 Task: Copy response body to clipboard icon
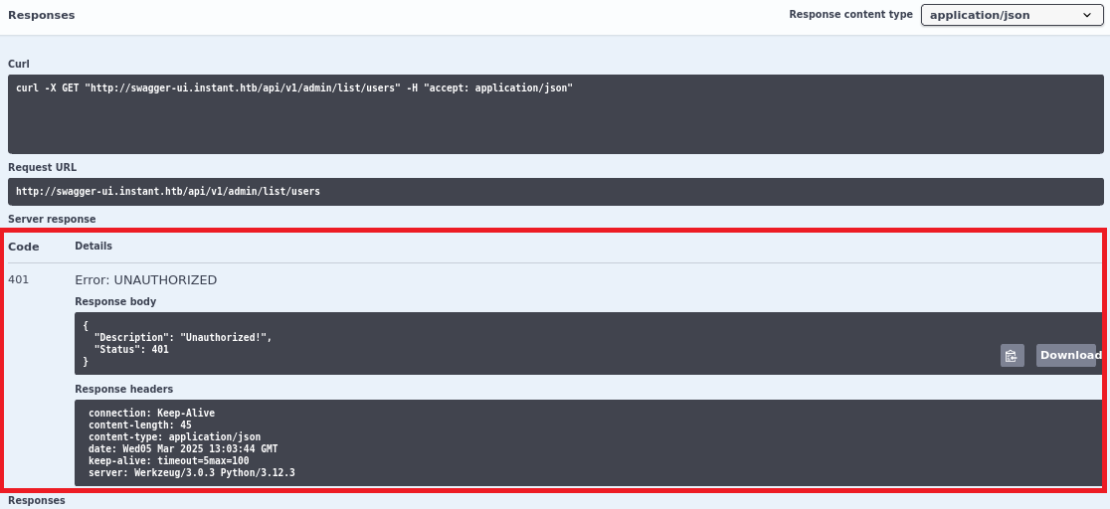coord(1012,356)
